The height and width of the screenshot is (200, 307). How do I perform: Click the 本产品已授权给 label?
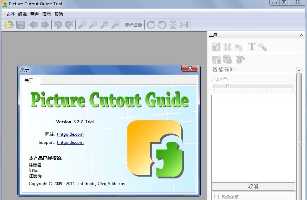click(46, 158)
